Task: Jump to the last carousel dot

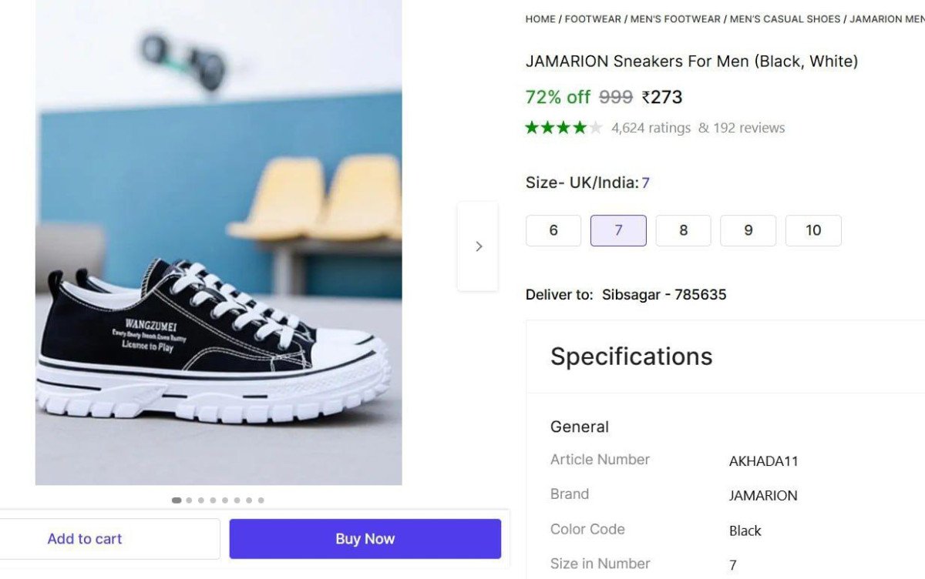Action: click(261, 500)
